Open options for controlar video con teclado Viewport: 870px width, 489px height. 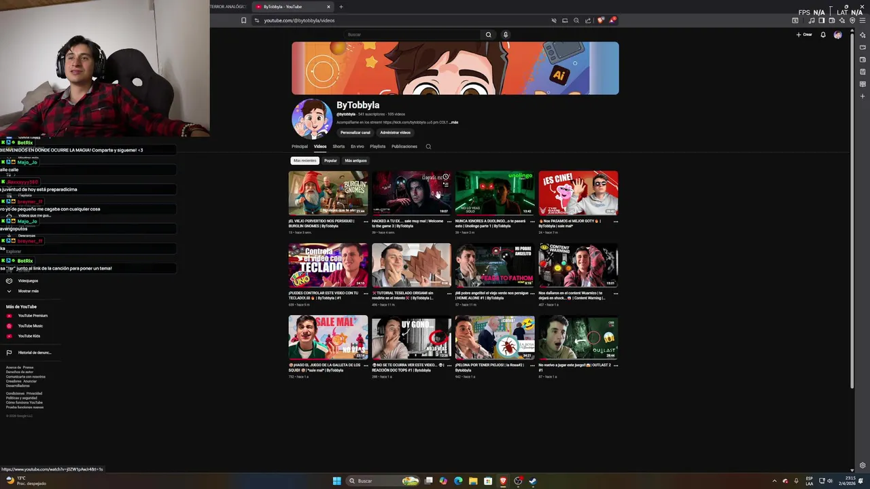[x=366, y=294]
